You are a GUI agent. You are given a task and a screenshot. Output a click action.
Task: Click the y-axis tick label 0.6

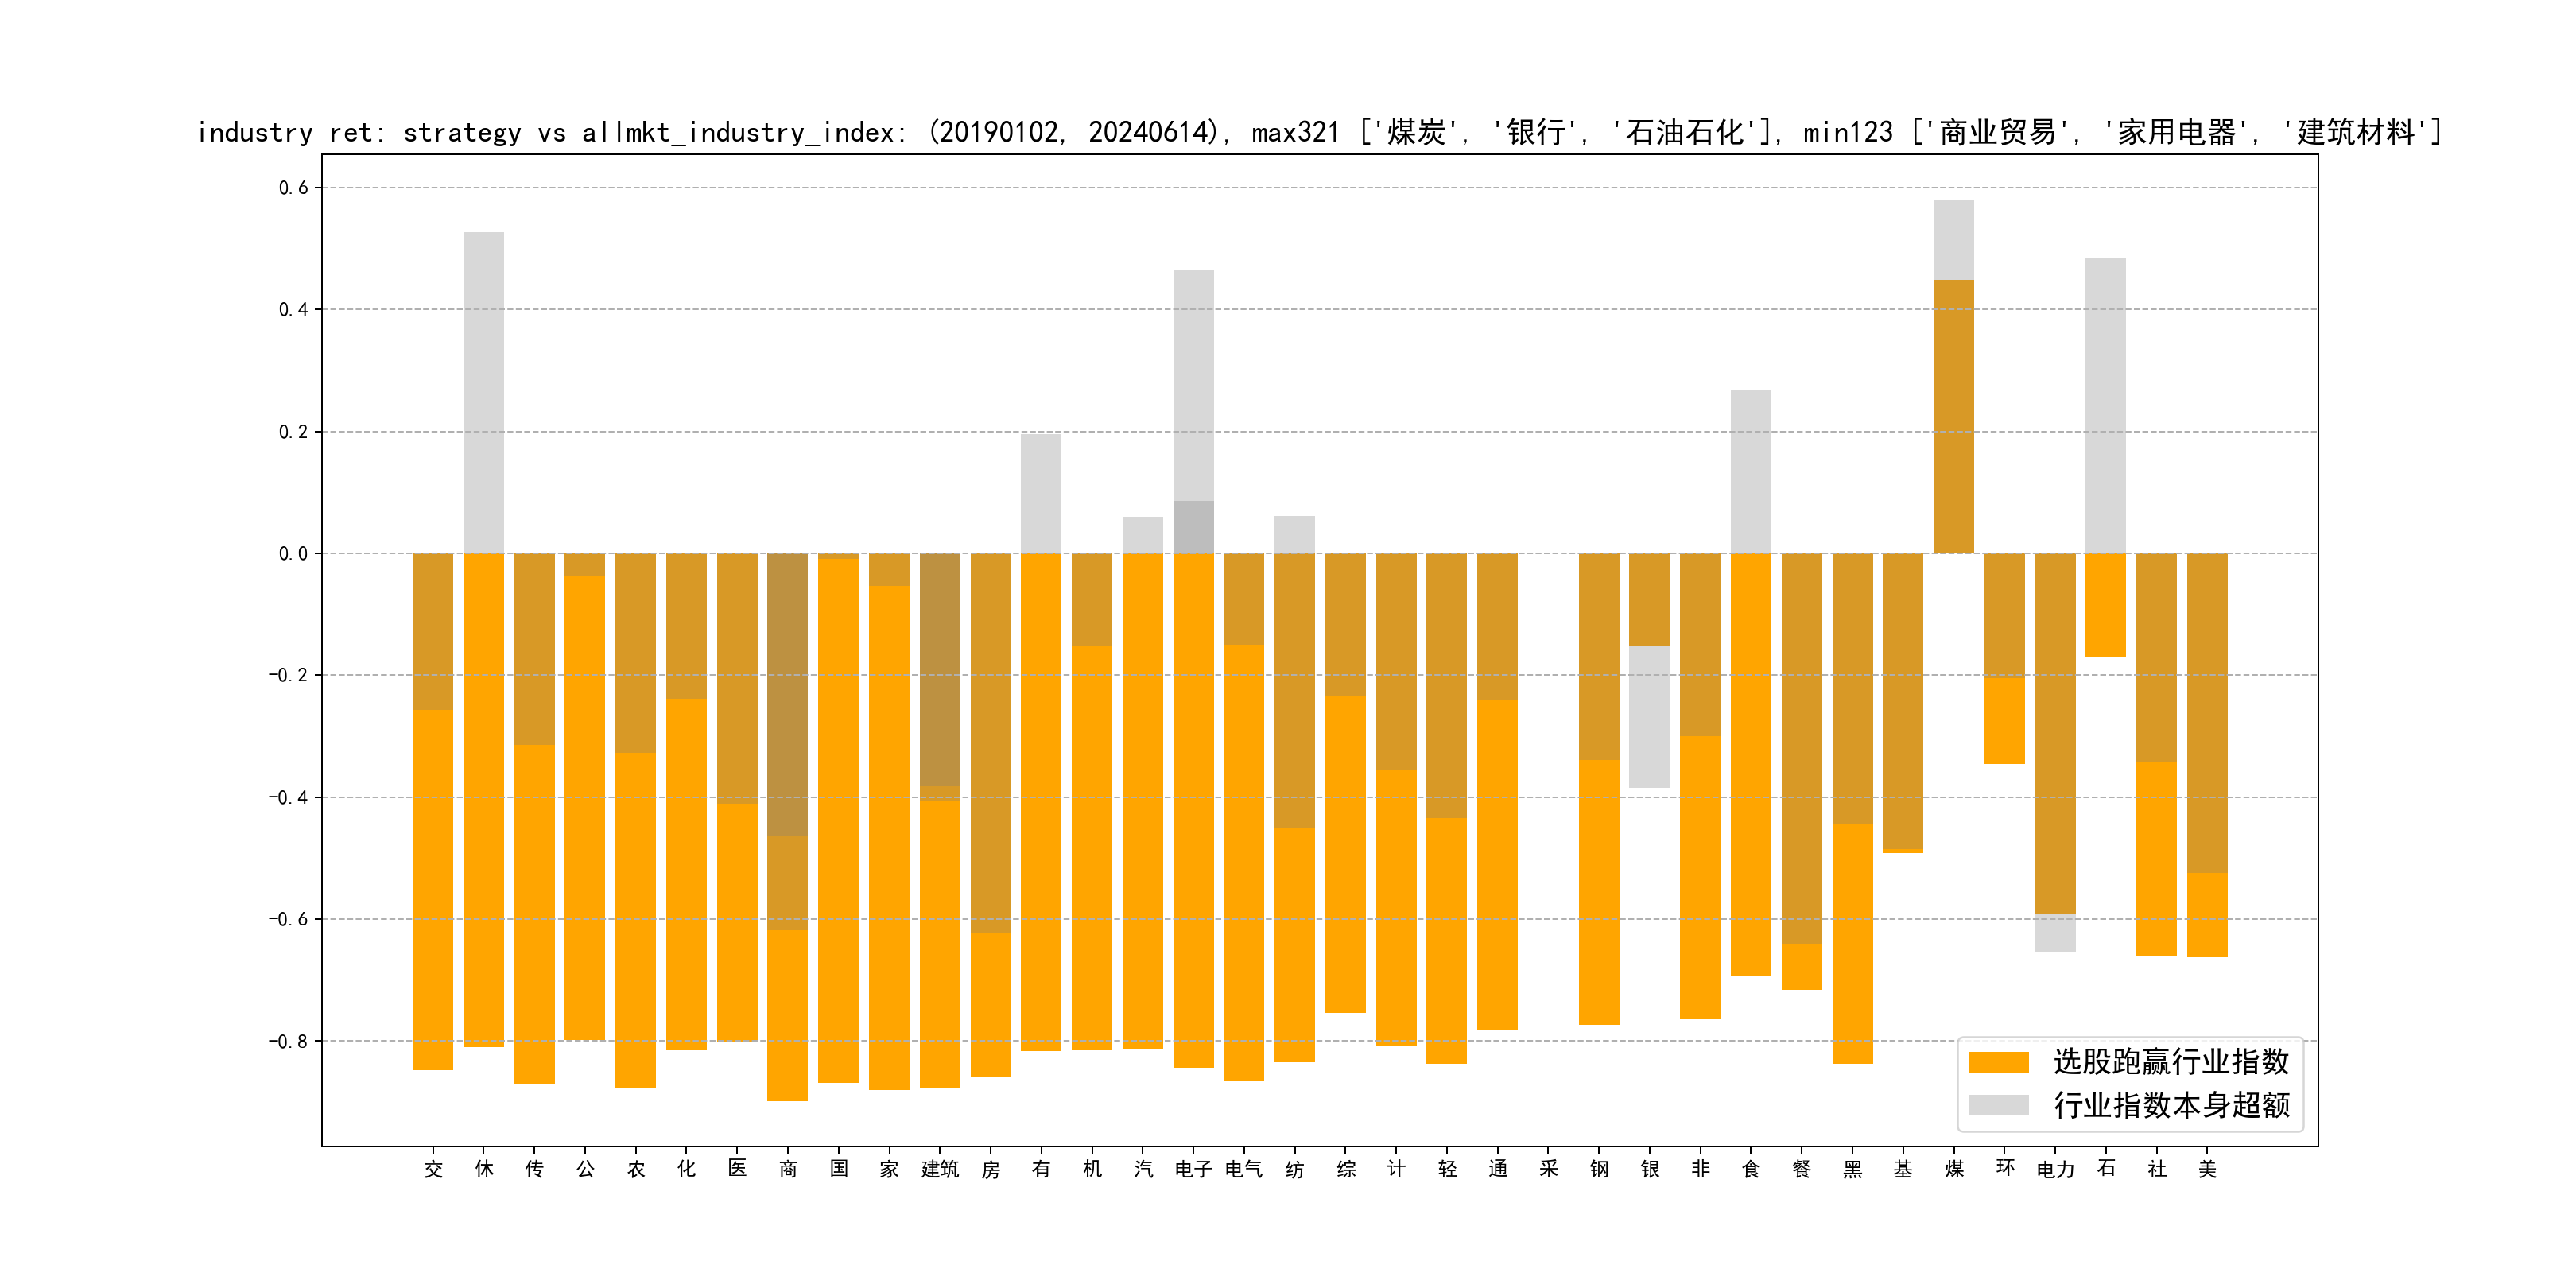coord(293,188)
